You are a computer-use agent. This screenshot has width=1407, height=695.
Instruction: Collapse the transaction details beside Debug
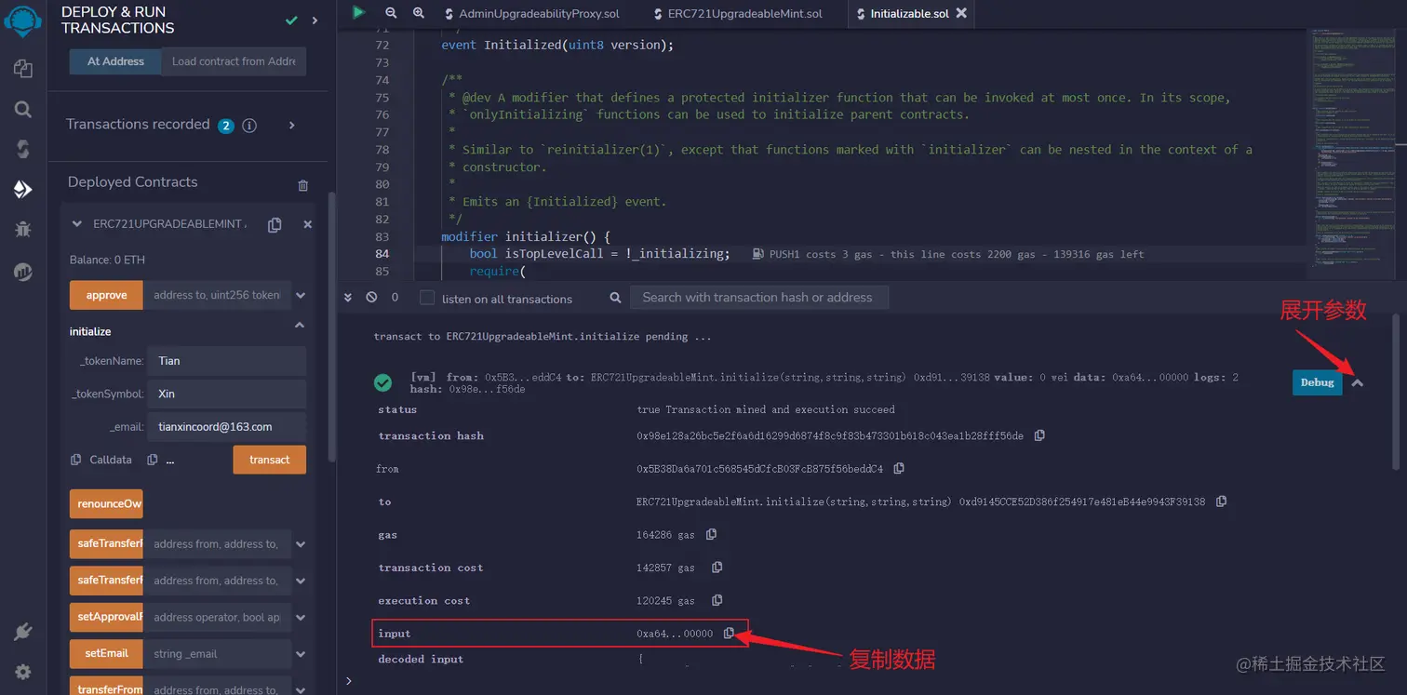pyautogui.click(x=1358, y=382)
